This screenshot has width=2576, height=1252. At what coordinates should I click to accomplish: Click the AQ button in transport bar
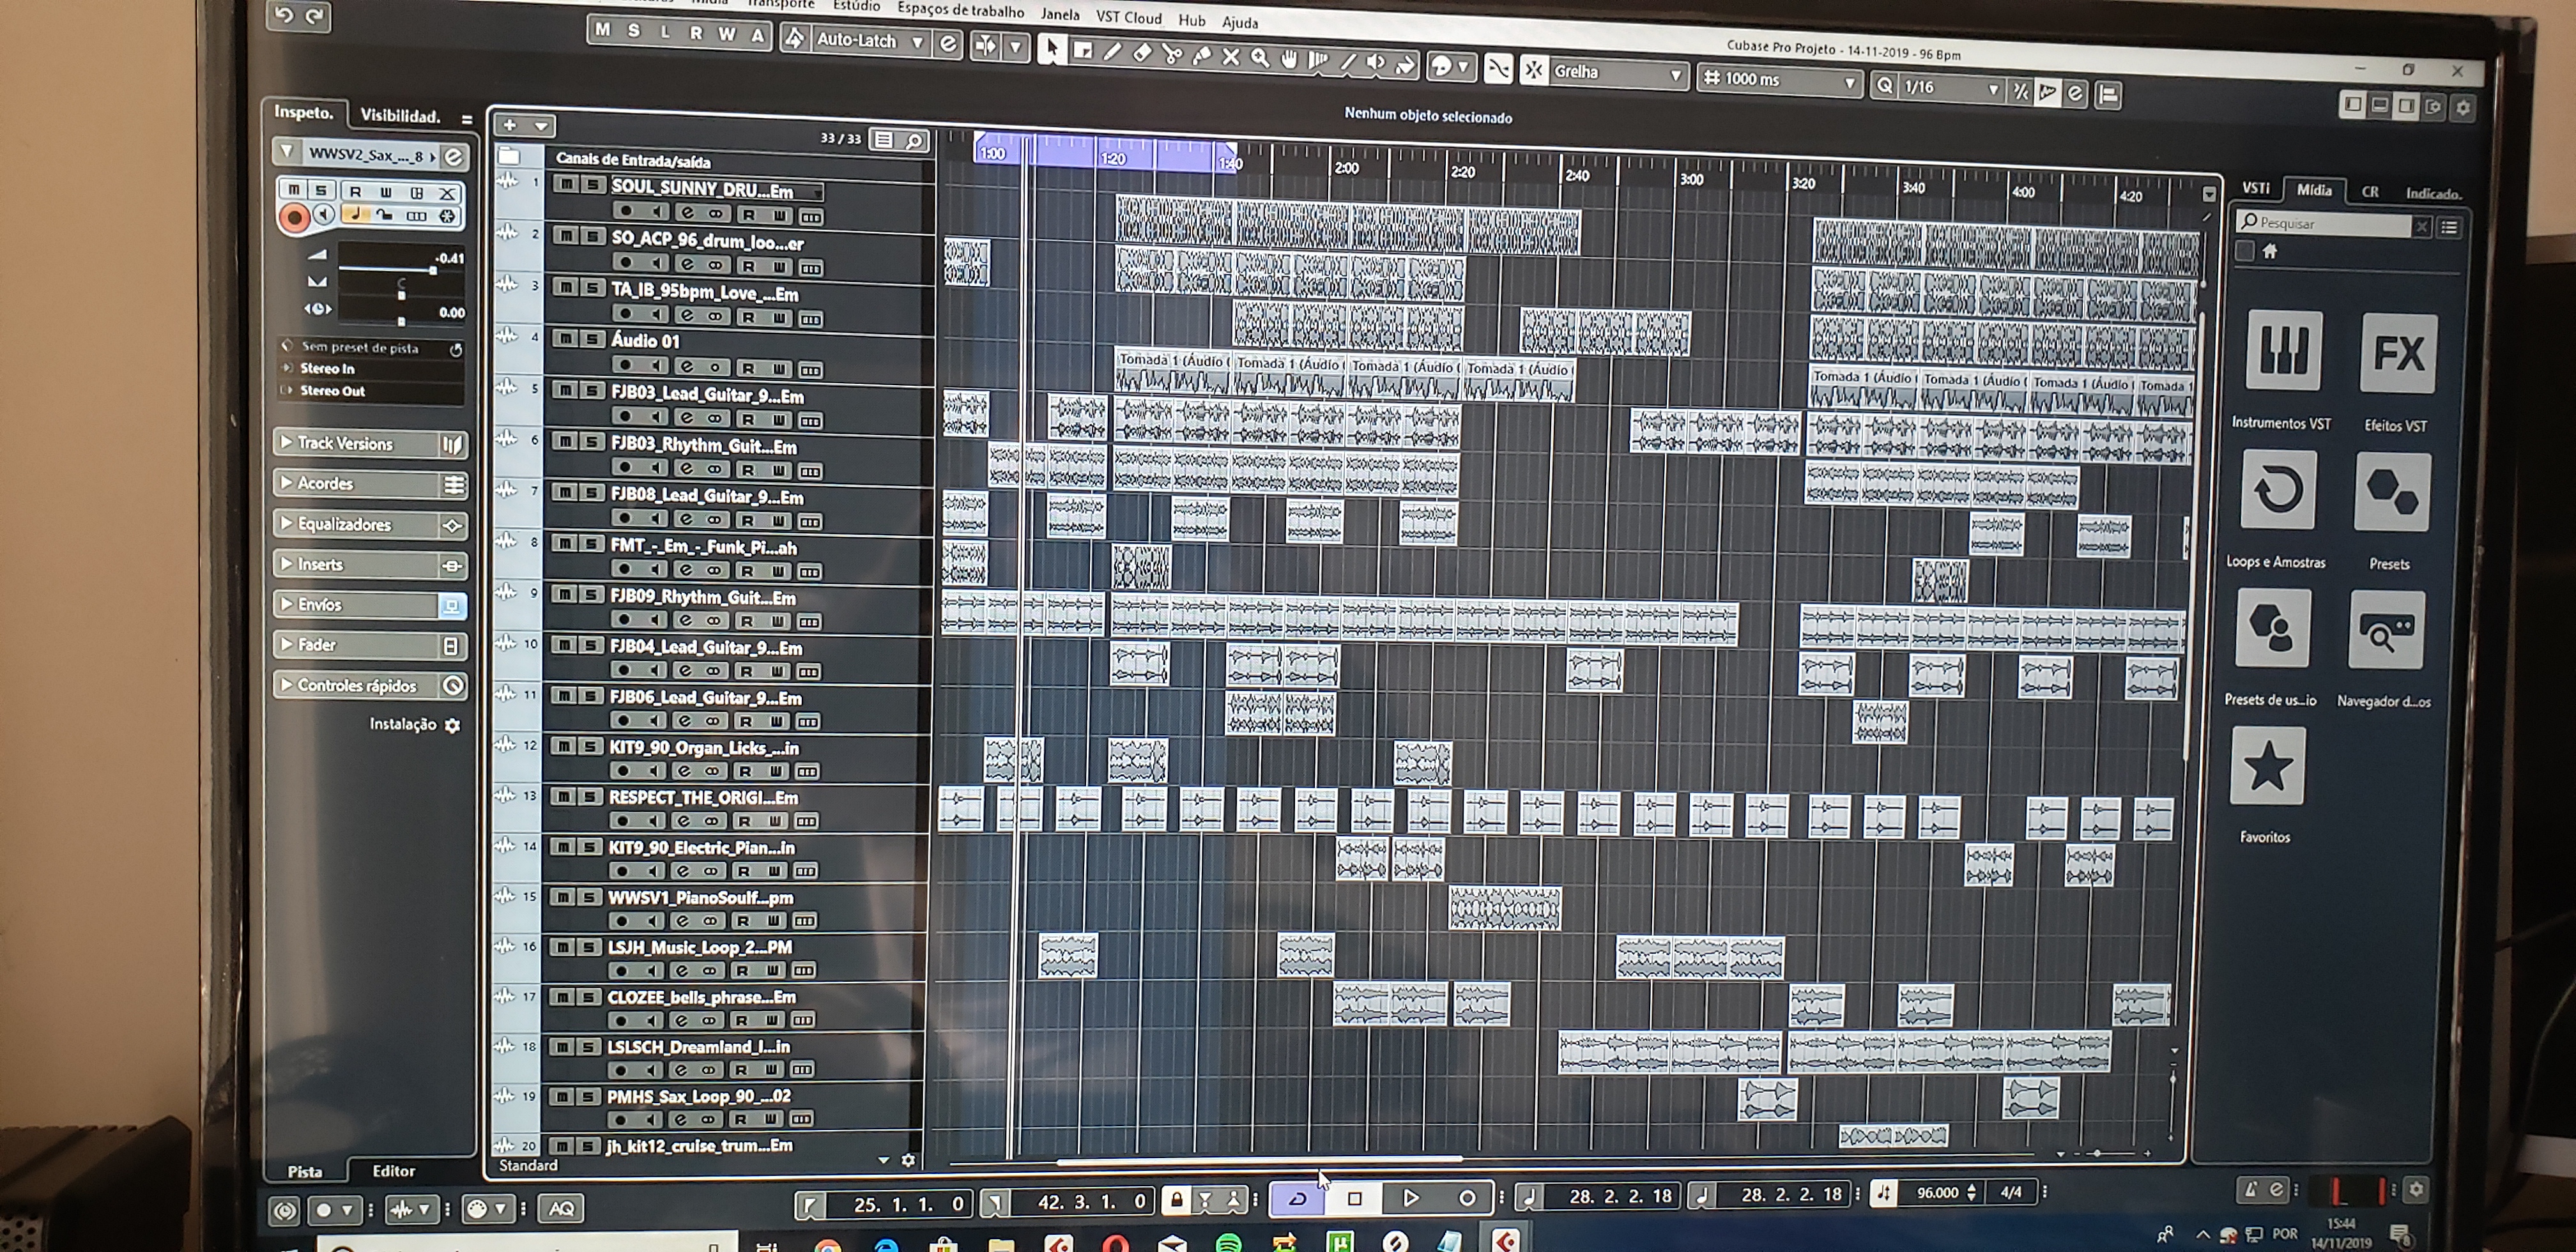(561, 1208)
